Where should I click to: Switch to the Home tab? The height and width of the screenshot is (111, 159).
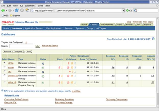click(x=84, y=25)
